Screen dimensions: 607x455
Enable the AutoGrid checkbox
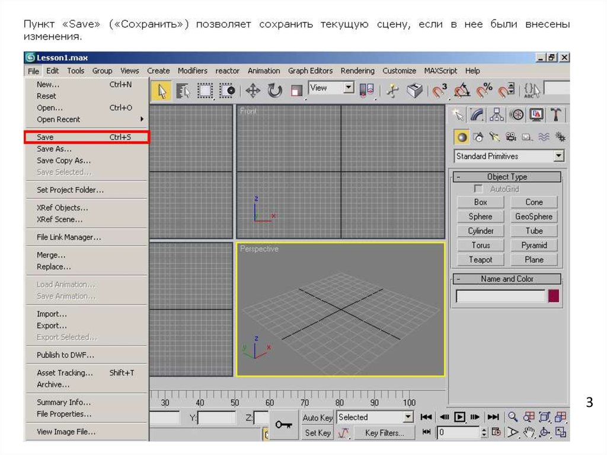point(479,189)
